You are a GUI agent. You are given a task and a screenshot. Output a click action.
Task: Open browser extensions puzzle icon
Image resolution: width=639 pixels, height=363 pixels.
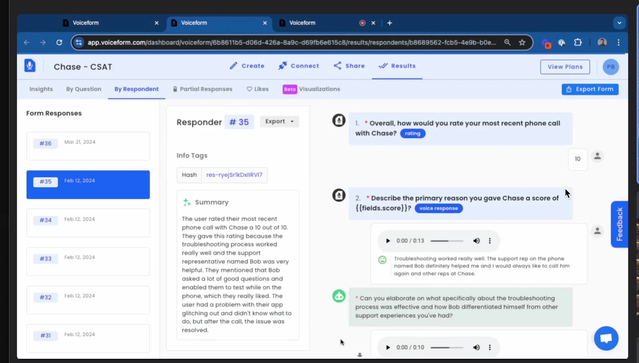pos(578,42)
